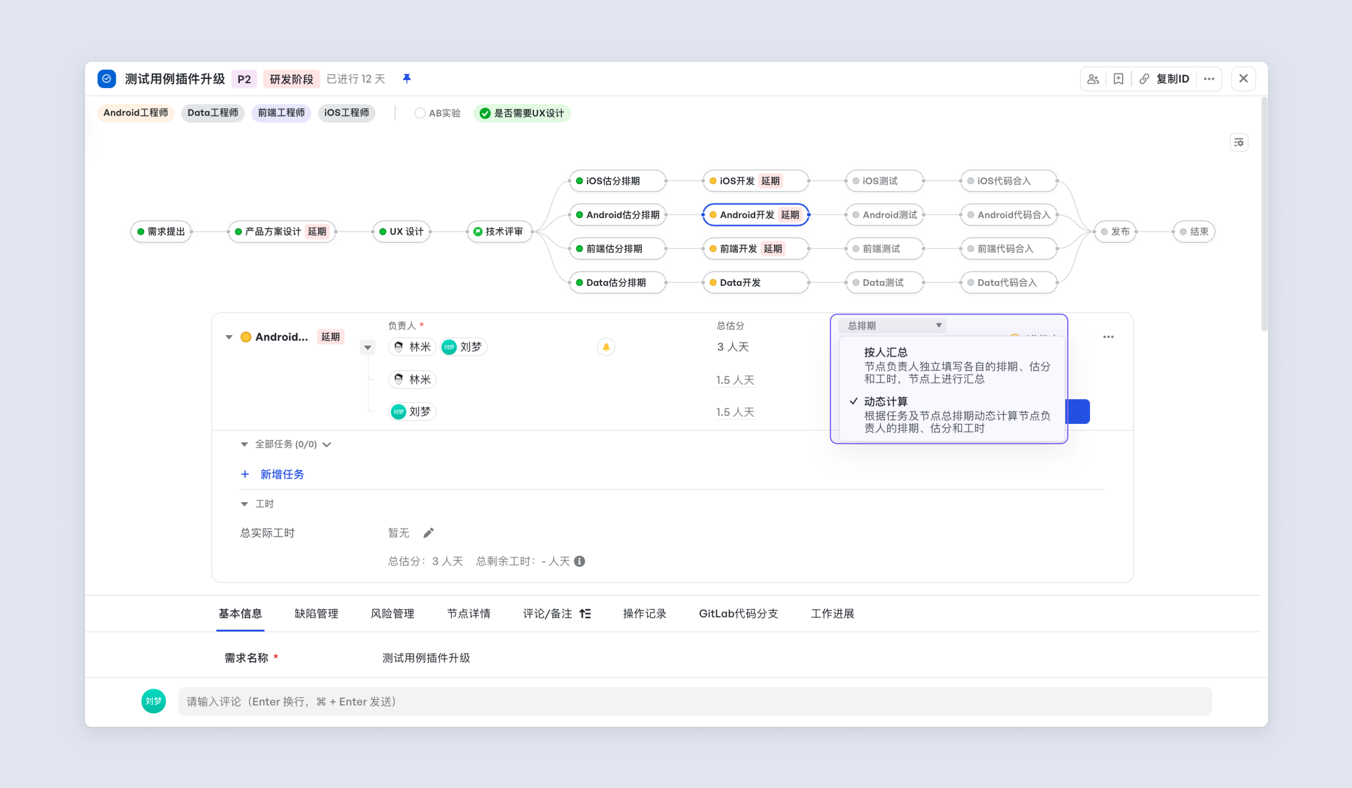Collapse the 工时 section
1352x788 pixels.
[x=245, y=504]
